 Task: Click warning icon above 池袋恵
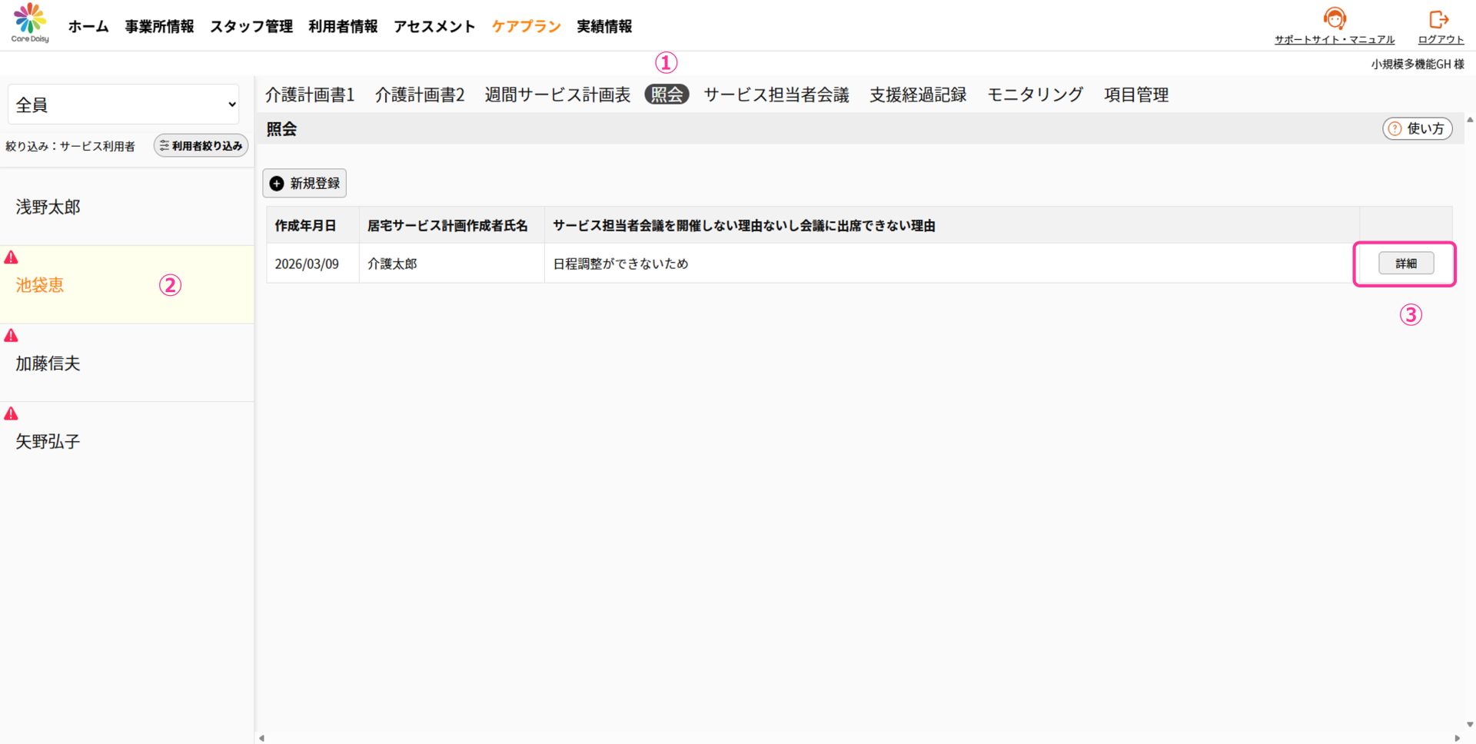pyautogui.click(x=12, y=257)
